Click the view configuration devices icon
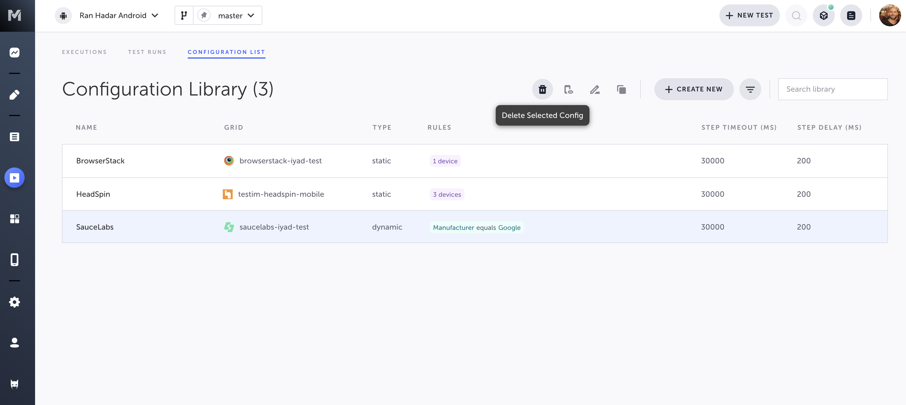906x405 pixels. pyautogui.click(x=568, y=89)
